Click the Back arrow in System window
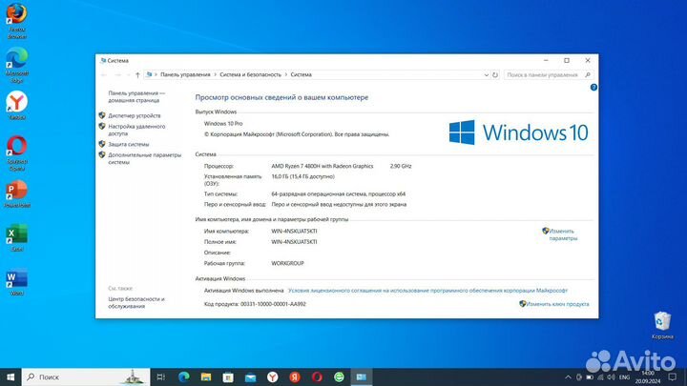Viewport: 687px width, 386px height. 104,75
